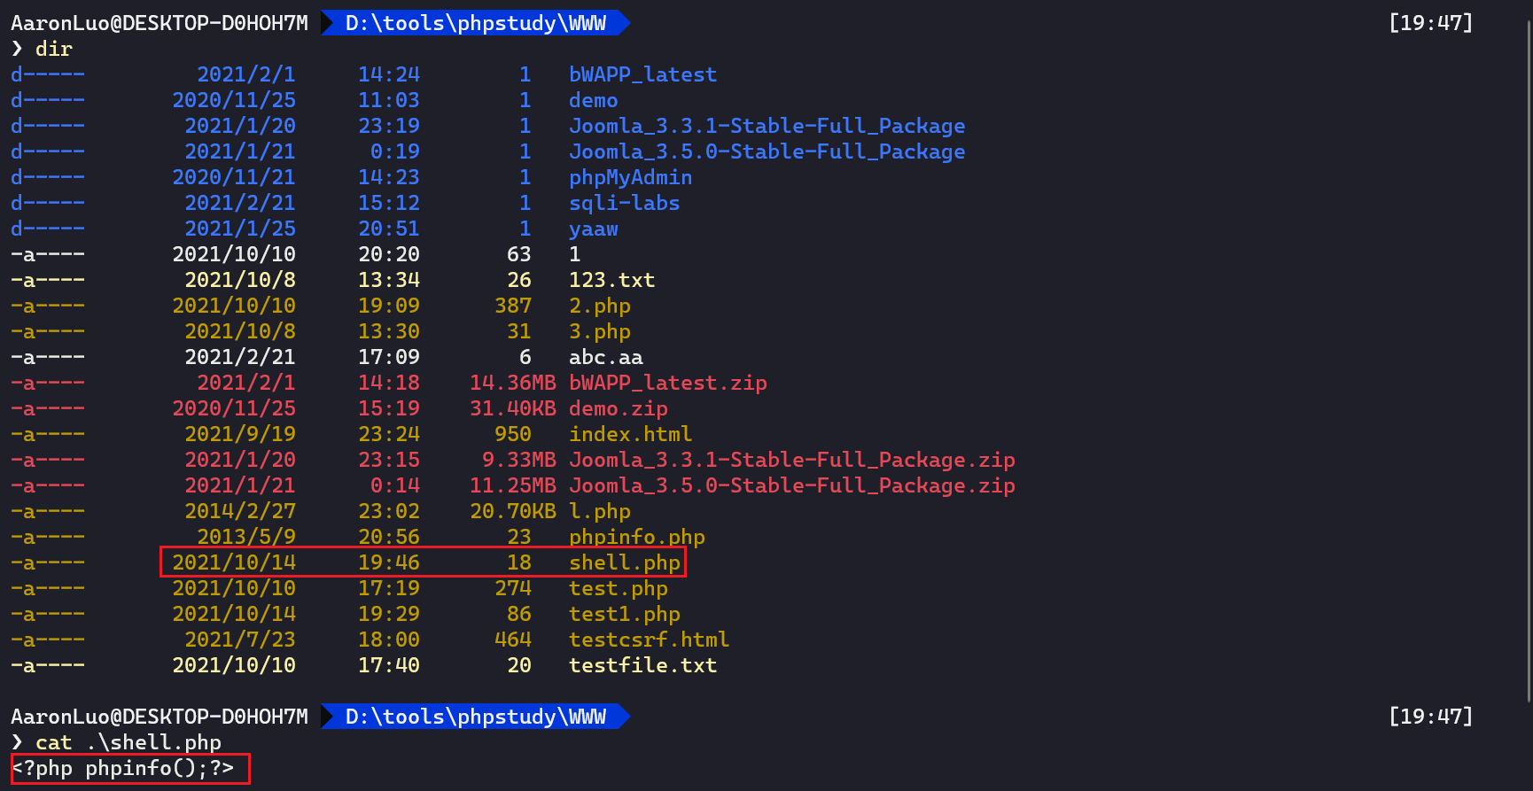Click the top prompt path D:\tools\phpstudy\WWW

click(x=475, y=23)
